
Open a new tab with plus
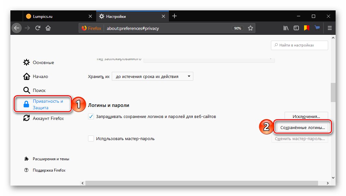point(174,16)
